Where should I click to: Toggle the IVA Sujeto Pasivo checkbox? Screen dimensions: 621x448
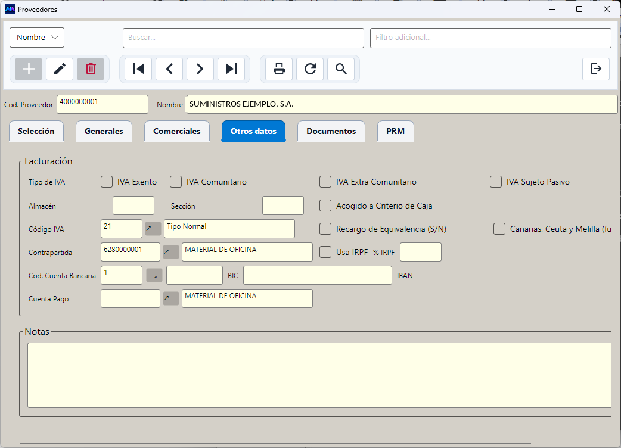(x=496, y=182)
